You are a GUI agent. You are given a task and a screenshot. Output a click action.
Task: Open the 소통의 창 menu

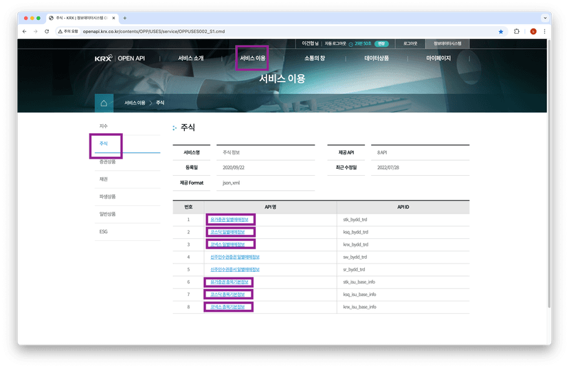(x=315, y=58)
